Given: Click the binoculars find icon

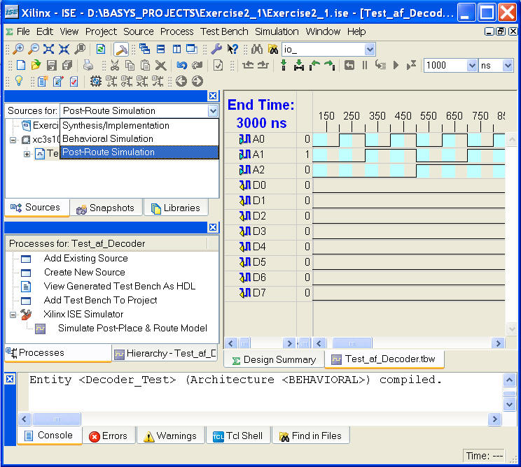Looking at the screenshot, I should pos(257,49).
